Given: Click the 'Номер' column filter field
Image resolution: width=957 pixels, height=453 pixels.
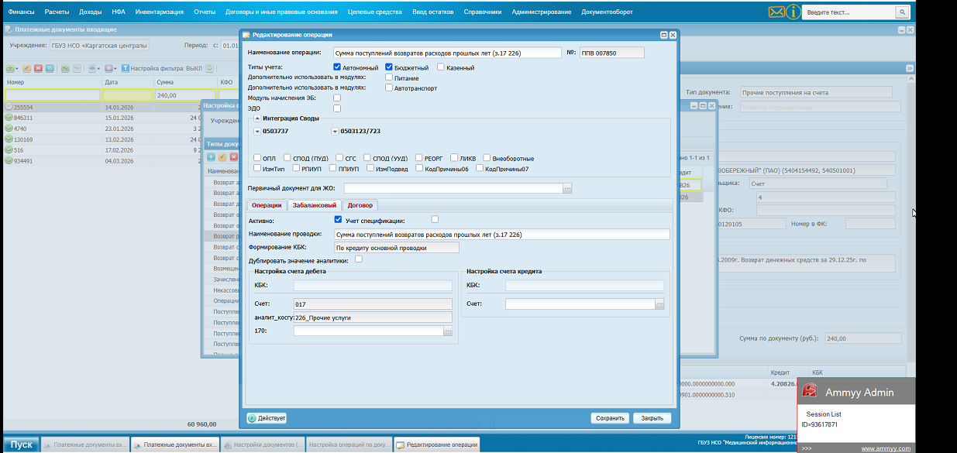Looking at the screenshot, I should 52,95.
